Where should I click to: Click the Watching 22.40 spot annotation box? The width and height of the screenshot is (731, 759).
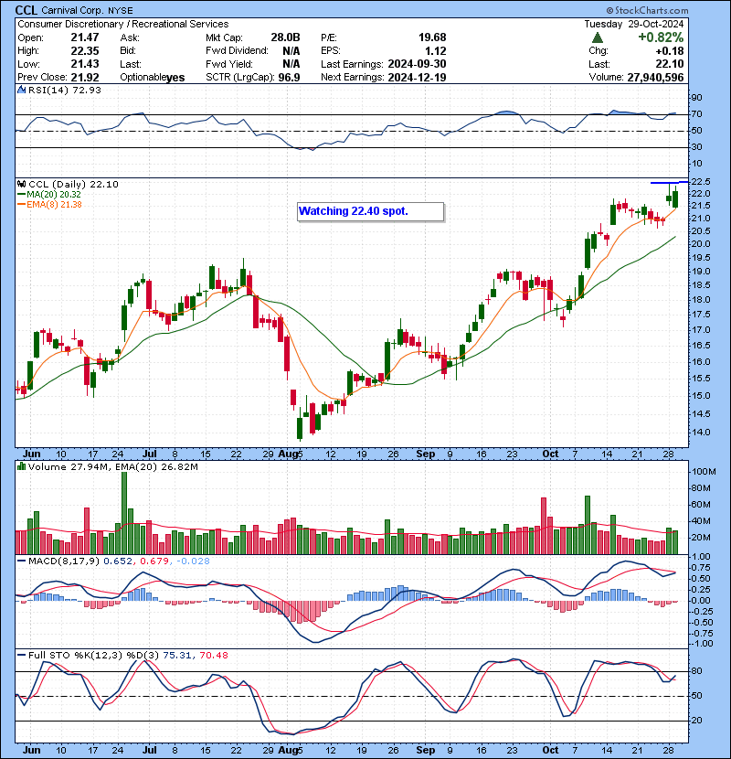click(x=371, y=211)
